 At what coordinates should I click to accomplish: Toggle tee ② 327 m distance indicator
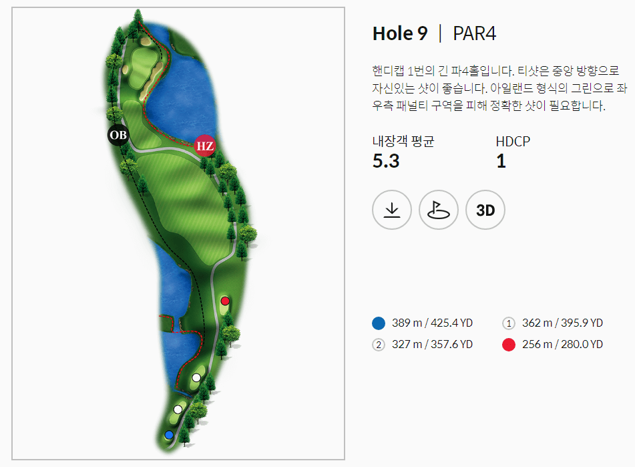tap(379, 345)
